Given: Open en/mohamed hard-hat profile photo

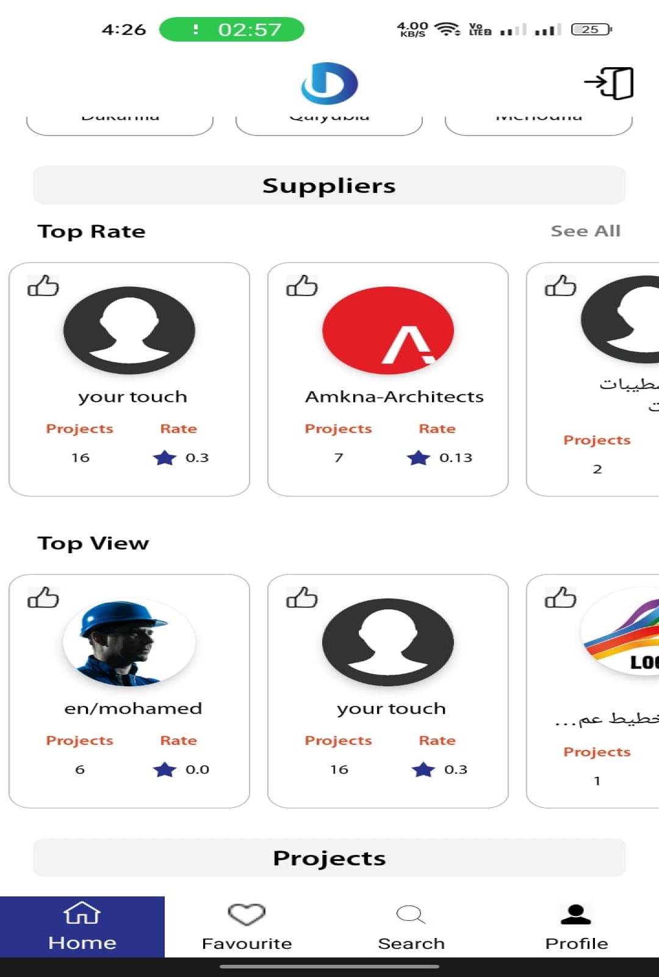Looking at the screenshot, I should pyautogui.click(x=129, y=642).
